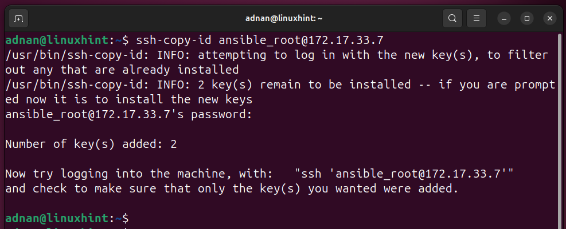
Task: Minimize the terminal window
Action: (504, 18)
